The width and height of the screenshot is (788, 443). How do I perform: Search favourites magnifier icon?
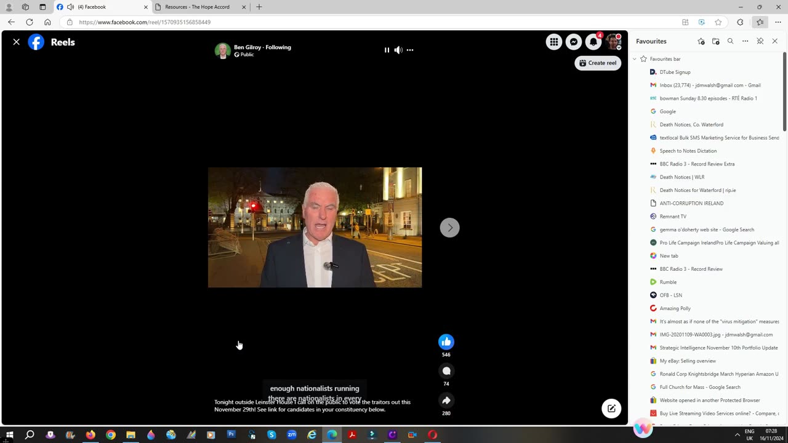tap(730, 41)
